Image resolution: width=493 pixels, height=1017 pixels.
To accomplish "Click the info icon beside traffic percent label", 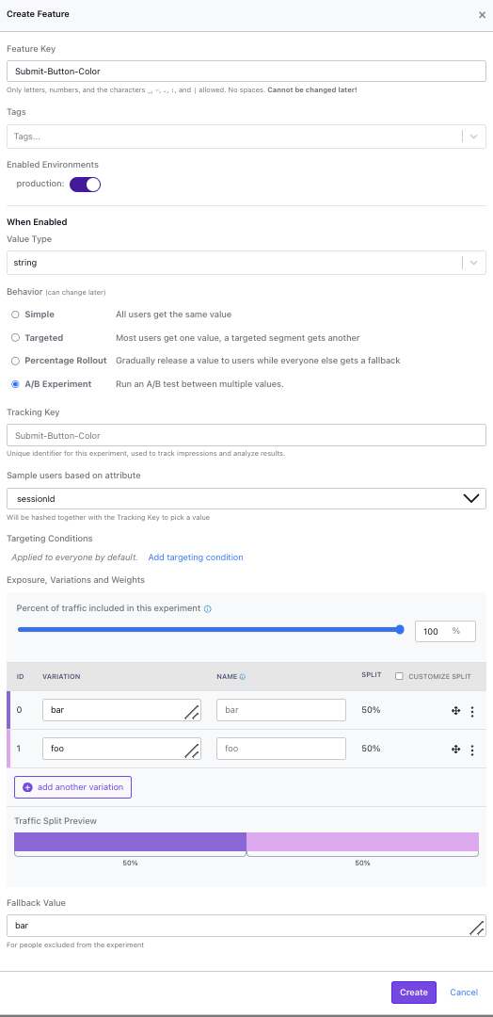I will [208, 609].
